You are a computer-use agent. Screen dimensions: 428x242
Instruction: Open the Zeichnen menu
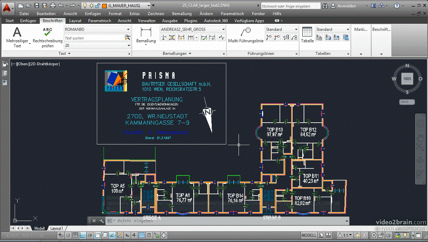156,13
